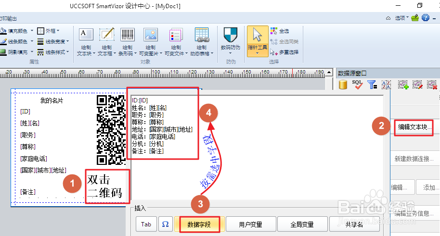Screen dimensions: 440x236
Task: Click the fill color (填充颜色) paint bucket icon
Action: point(3,31)
